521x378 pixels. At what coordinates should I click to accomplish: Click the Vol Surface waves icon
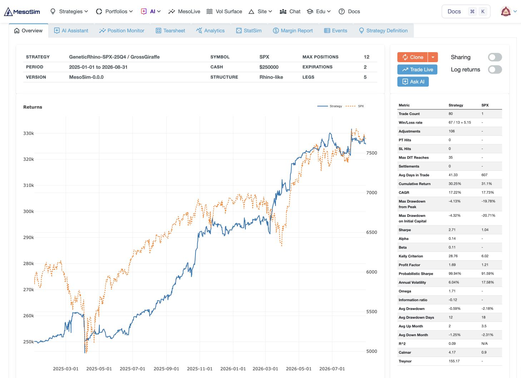(x=209, y=11)
